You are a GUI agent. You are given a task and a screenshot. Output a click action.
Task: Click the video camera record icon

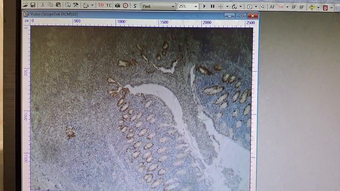pyautogui.click(x=117, y=6)
